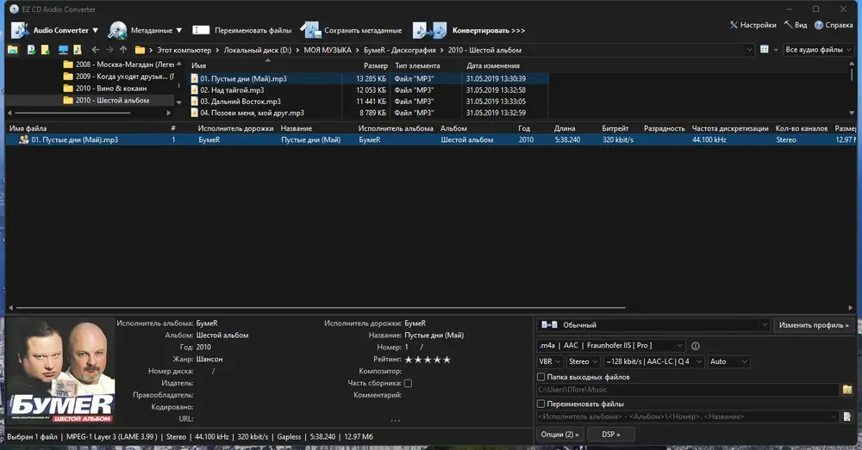This screenshot has width=862, height=450.
Task: Enable the Папка выходных файлов checkbox
Action: coord(541,377)
